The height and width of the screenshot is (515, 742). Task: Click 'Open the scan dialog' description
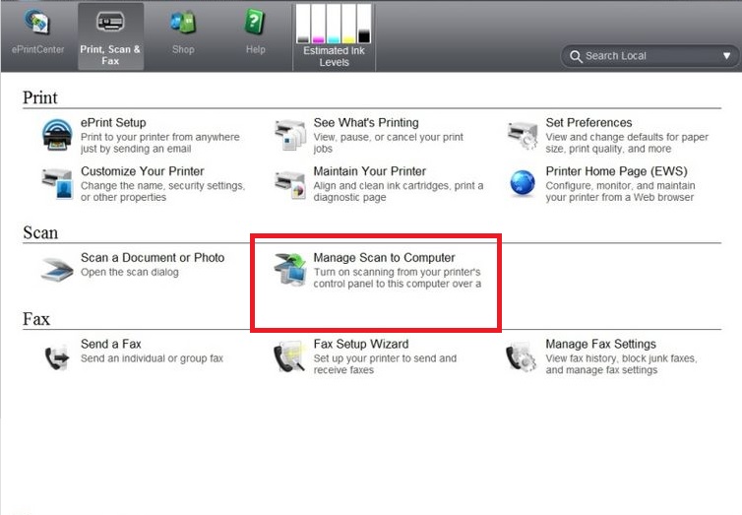130,272
